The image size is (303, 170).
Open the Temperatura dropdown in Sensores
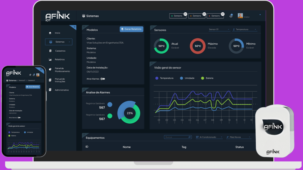(x=245, y=30)
